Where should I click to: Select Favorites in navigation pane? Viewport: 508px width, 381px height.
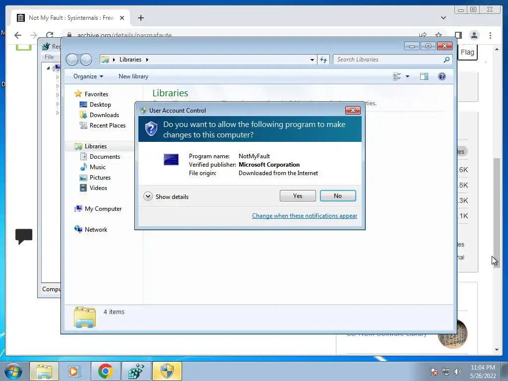click(96, 94)
